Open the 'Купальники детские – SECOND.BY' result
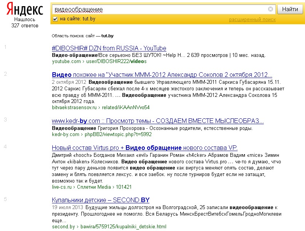 [101, 200]
